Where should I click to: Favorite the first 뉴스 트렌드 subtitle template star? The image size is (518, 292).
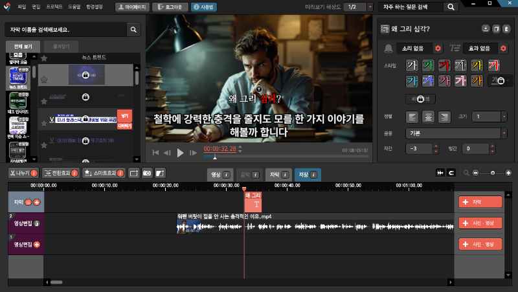click(x=44, y=78)
